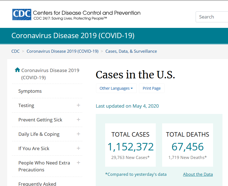Expand Prevent Getting Sick plus icon
This screenshot has width=228, height=186.
78,119
